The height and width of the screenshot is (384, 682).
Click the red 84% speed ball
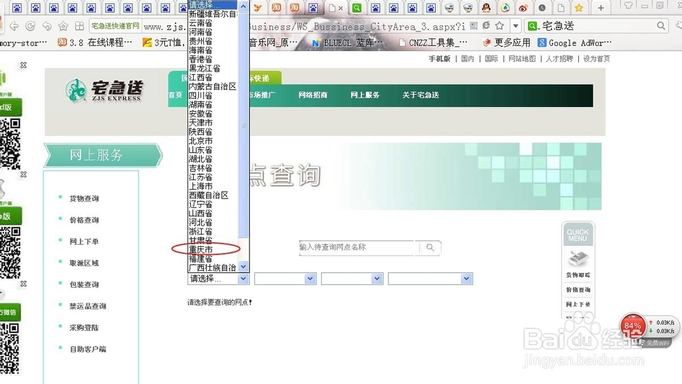[x=632, y=325]
